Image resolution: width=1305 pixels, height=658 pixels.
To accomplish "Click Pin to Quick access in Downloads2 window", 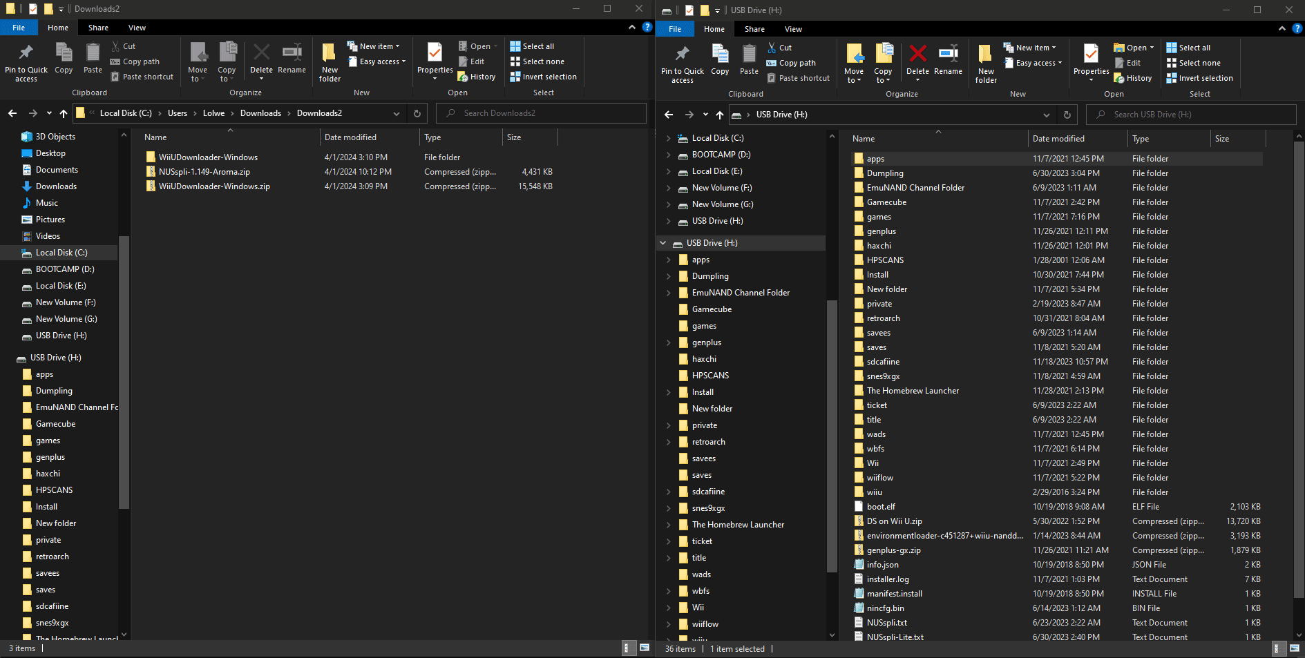I will pyautogui.click(x=26, y=63).
